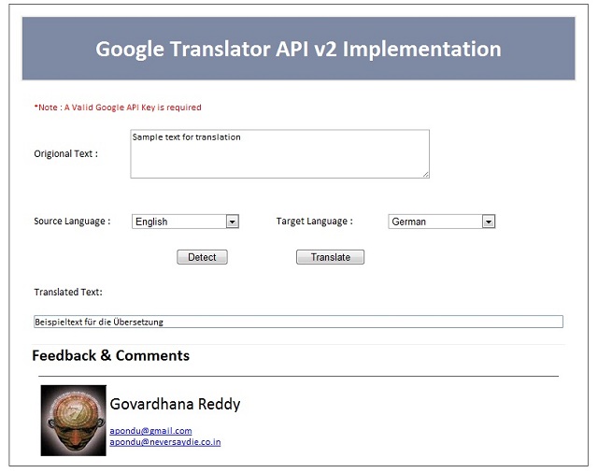
Task: Click the 'Source Language :' label
Action: pos(72,222)
